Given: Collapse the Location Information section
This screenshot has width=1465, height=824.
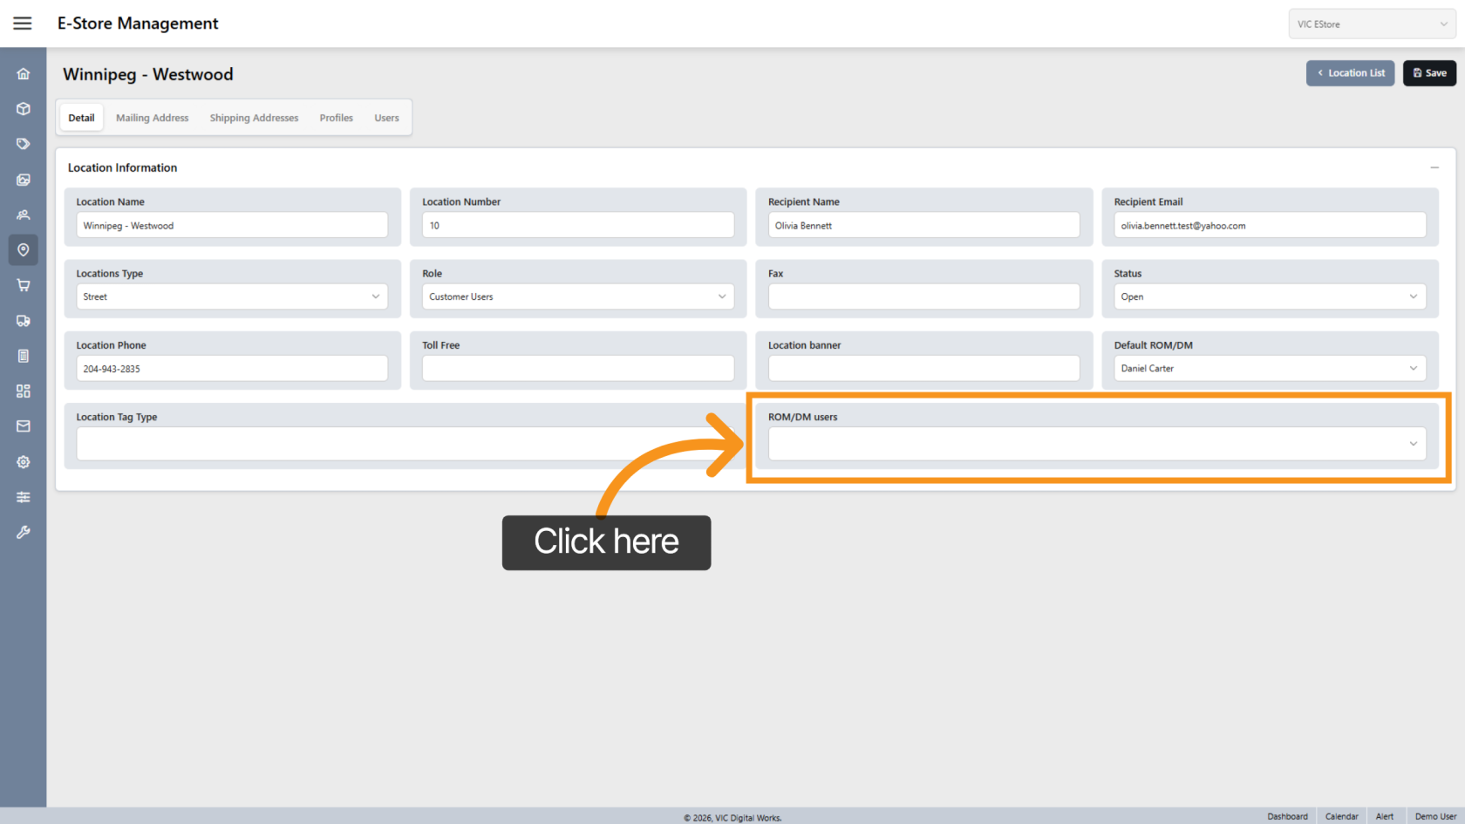Looking at the screenshot, I should click(x=1434, y=167).
